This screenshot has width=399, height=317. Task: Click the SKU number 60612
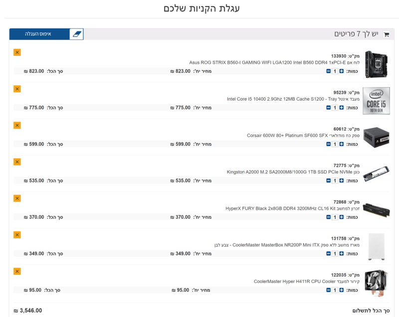click(340, 129)
